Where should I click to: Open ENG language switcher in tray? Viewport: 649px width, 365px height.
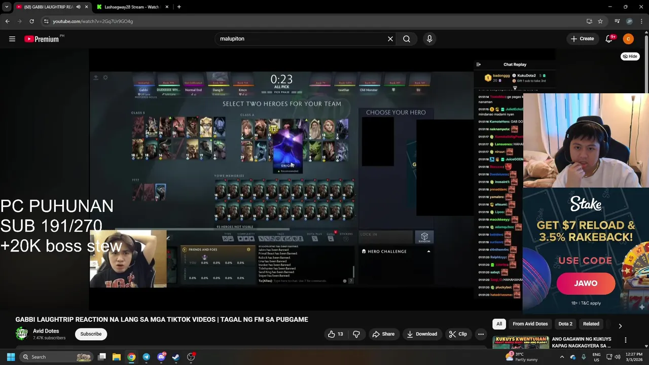pyautogui.click(x=597, y=357)
